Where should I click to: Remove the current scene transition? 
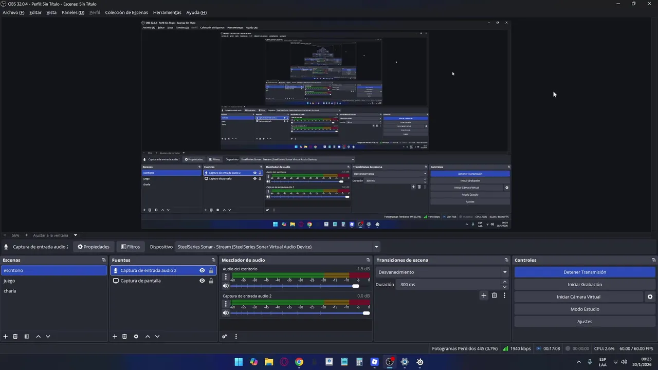coord(495,295)
